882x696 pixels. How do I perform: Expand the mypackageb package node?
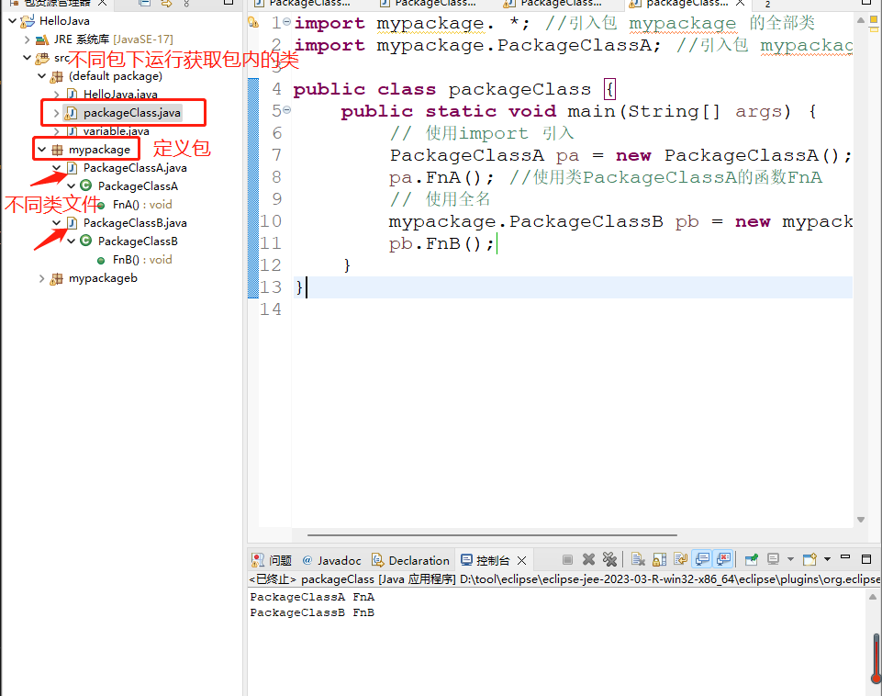(41, 278)
